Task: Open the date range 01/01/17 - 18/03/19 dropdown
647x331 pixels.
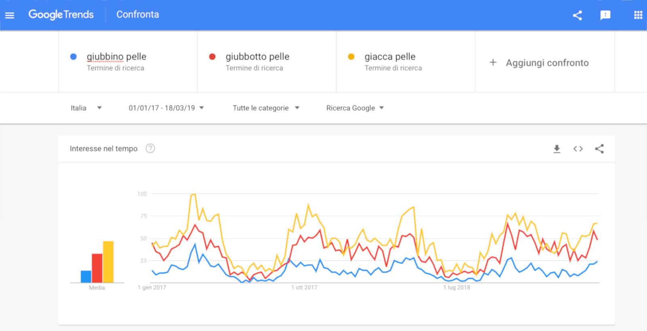Action: tap(166, 108)
